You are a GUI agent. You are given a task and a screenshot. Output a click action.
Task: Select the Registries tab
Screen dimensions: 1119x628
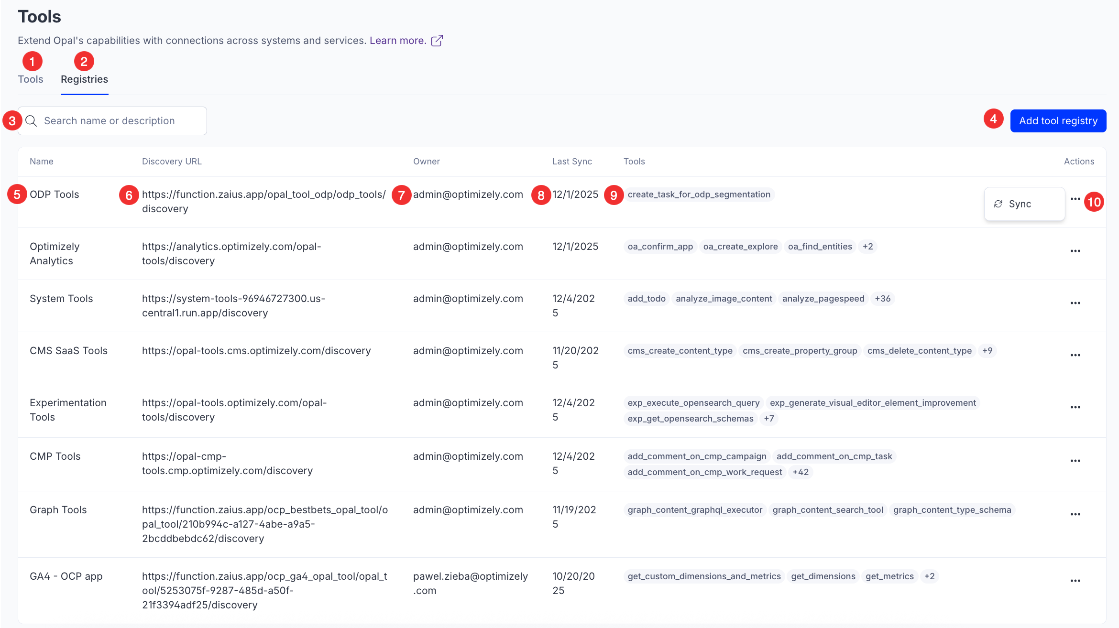84,79
